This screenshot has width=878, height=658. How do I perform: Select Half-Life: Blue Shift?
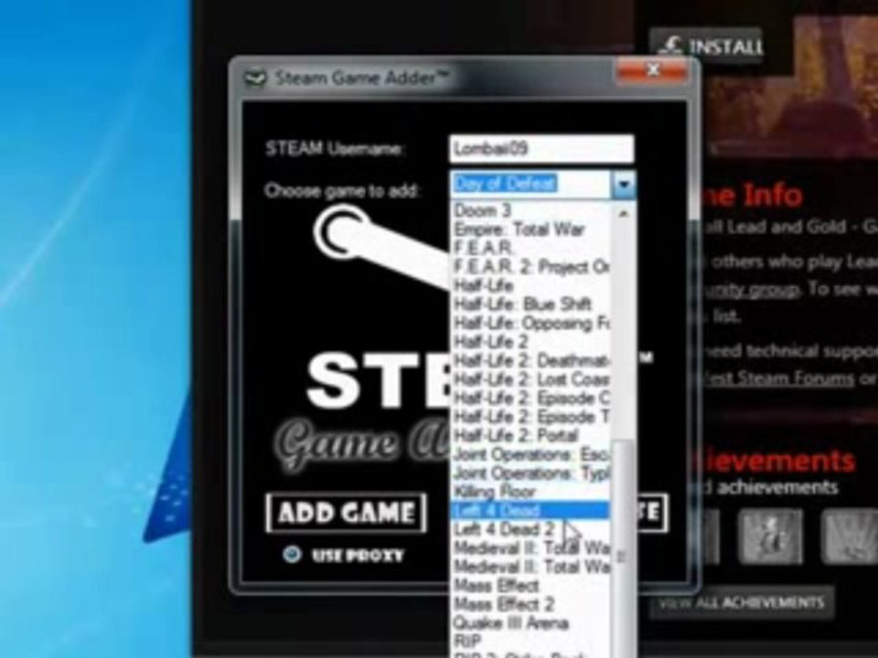point(530,304)
